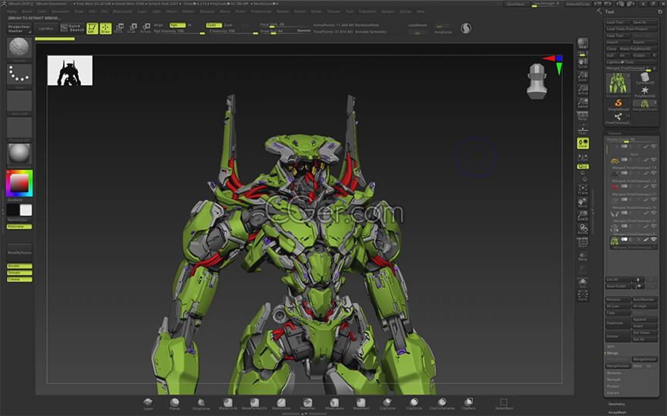Expand the ArrayMesh palette section
The height and width of the screenshot is (416, 667).
(x=617, y=413)
